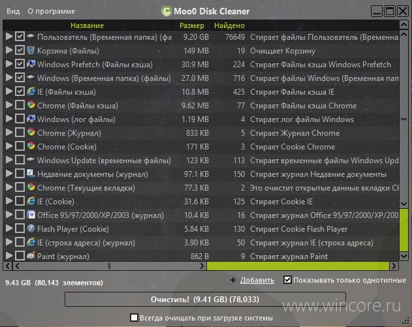The width and height of the screenshot is (412, 327).
Task: Click the plus icon beside Добавить
Action: pos(233,280)
